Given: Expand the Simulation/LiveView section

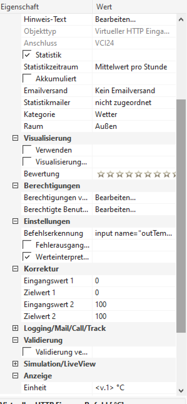Looking at the screenshot, I should pos(15,364).
